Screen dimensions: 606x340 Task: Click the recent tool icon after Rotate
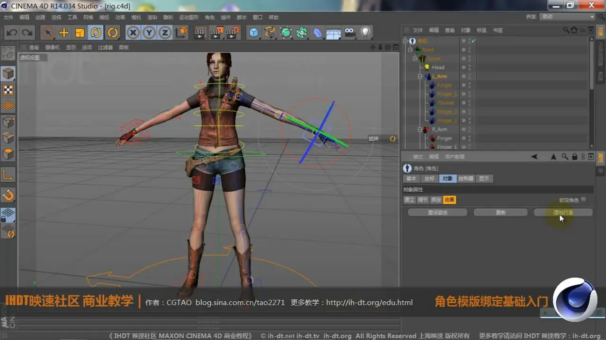[x=113, y=33]
